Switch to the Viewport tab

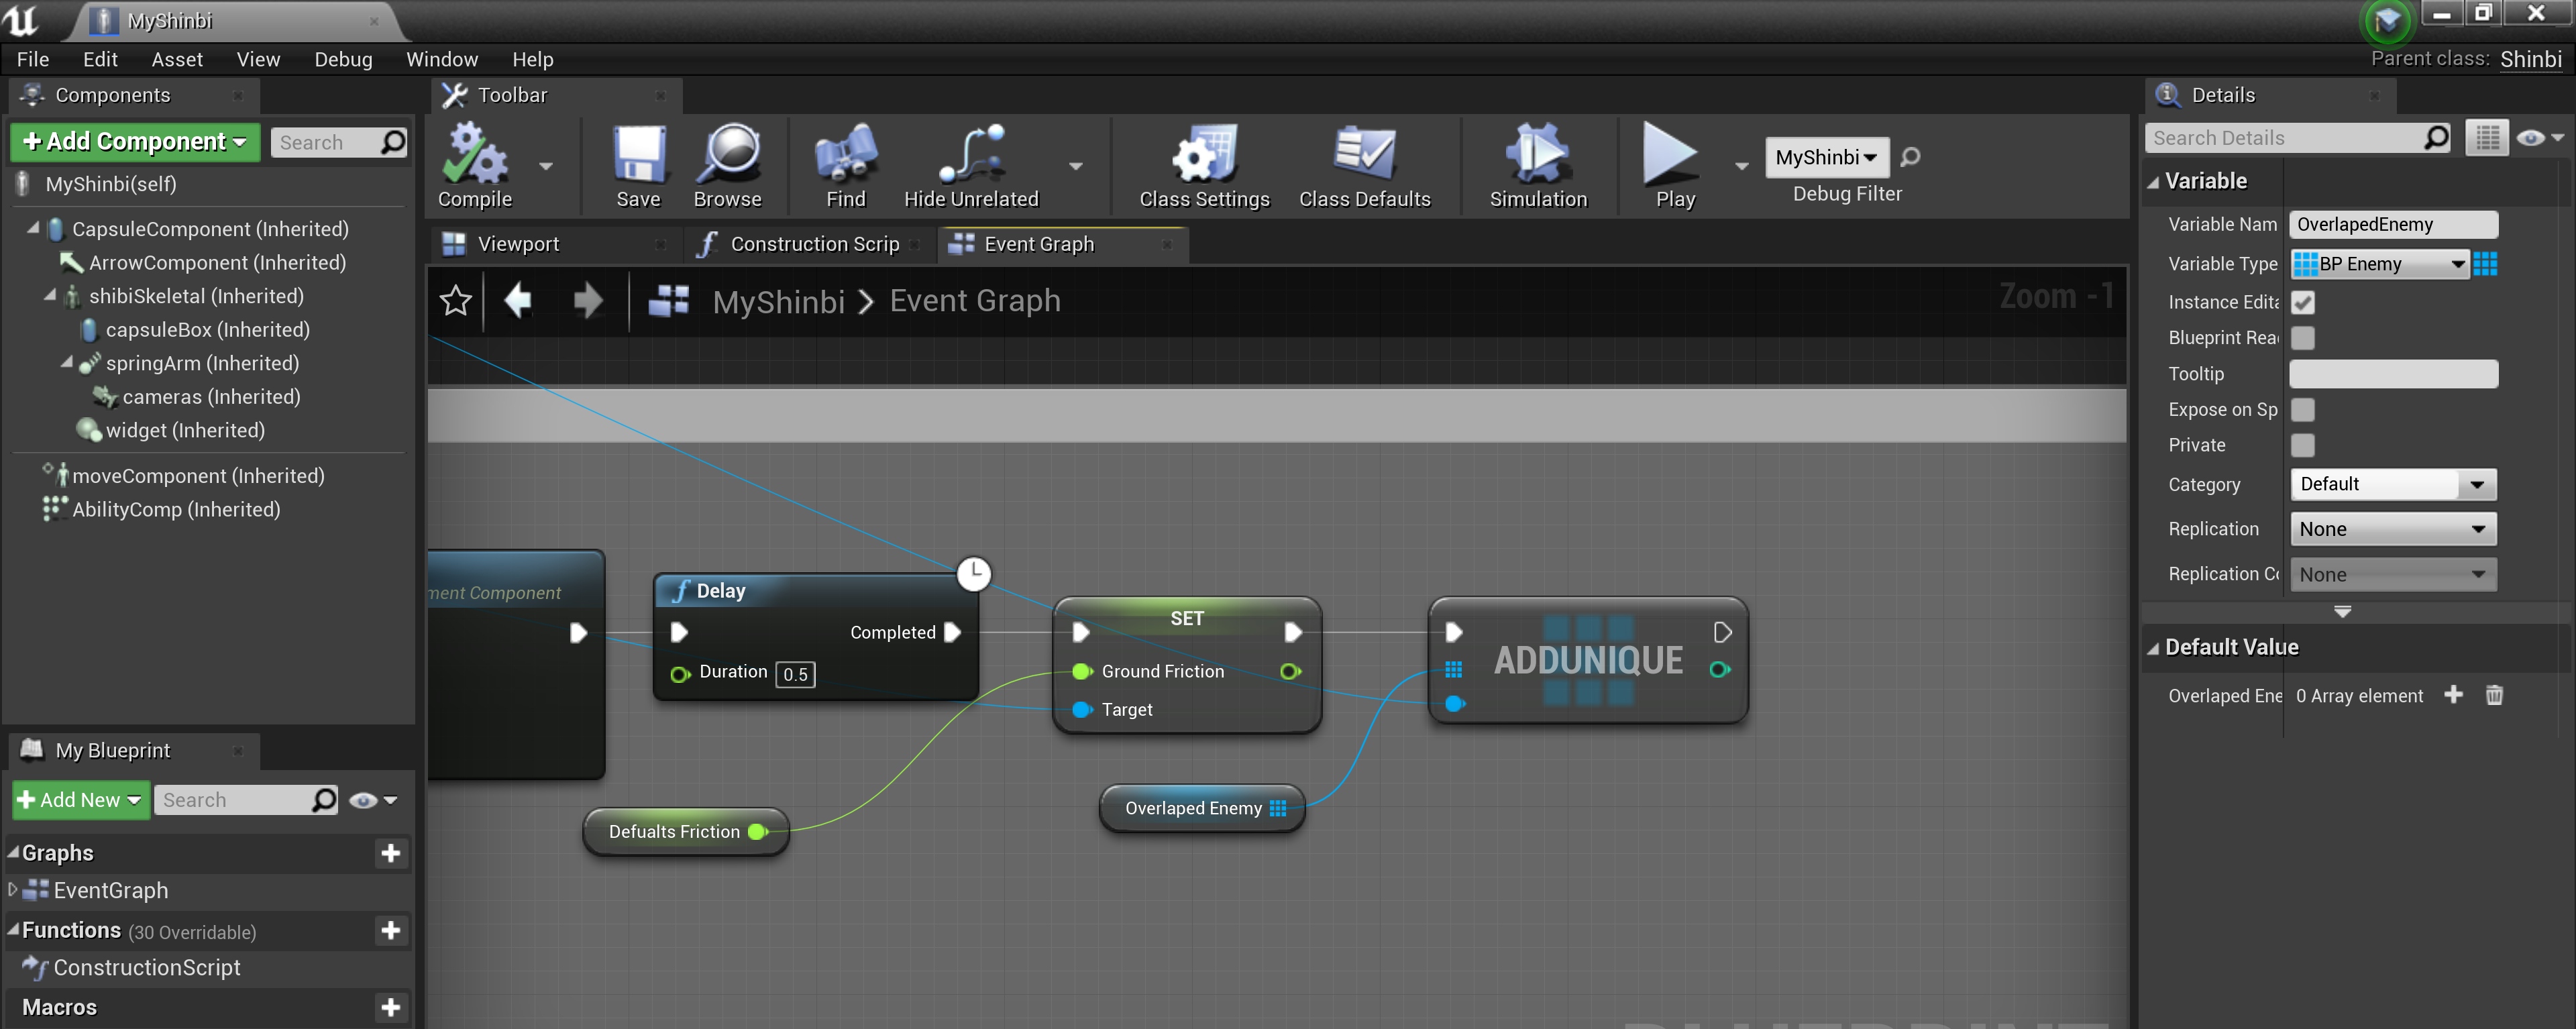pos(518,243)
